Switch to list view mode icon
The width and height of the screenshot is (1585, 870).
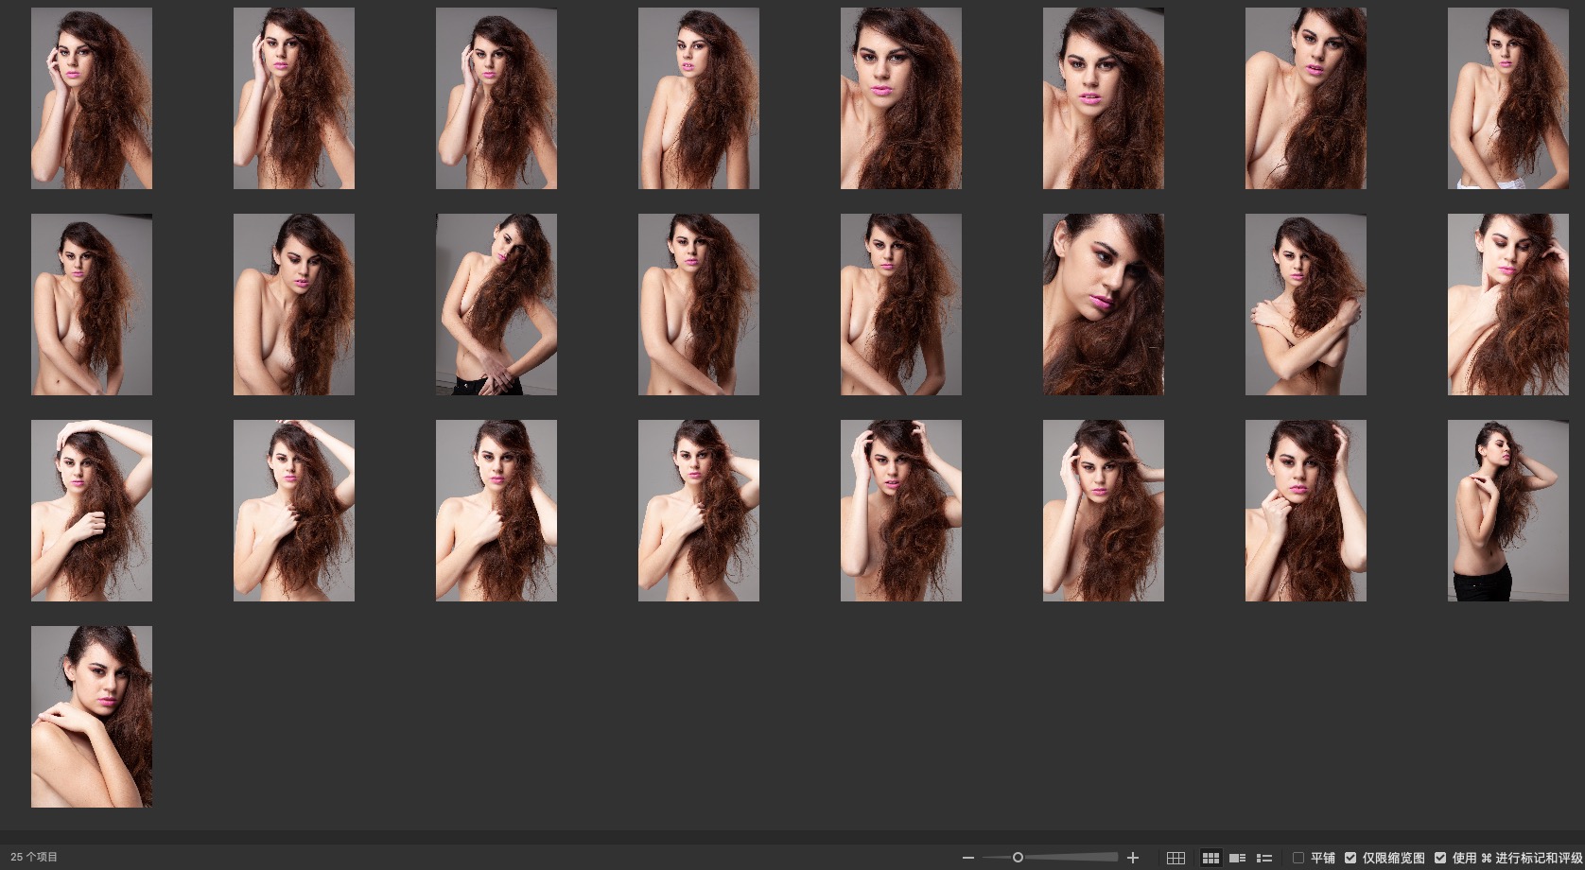point(1263,858)
